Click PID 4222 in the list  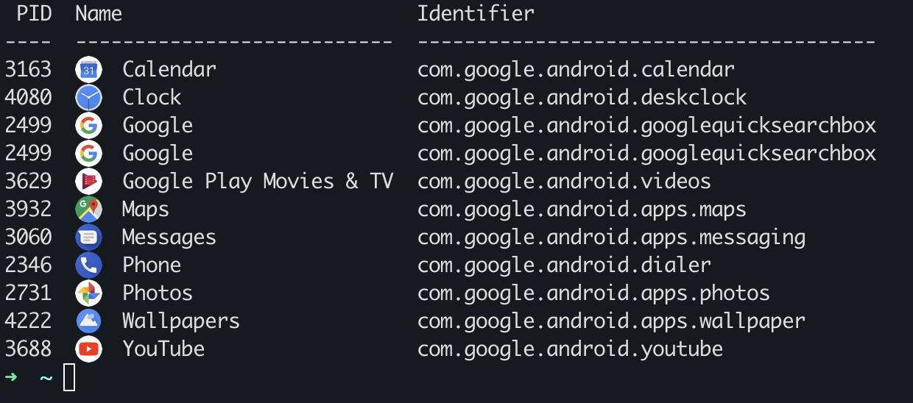click(28, 321)
